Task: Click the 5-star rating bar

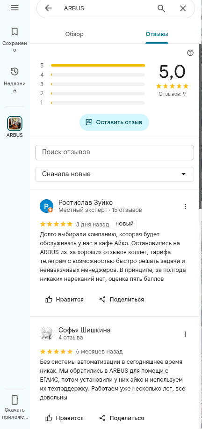Action: coord(98,65)
